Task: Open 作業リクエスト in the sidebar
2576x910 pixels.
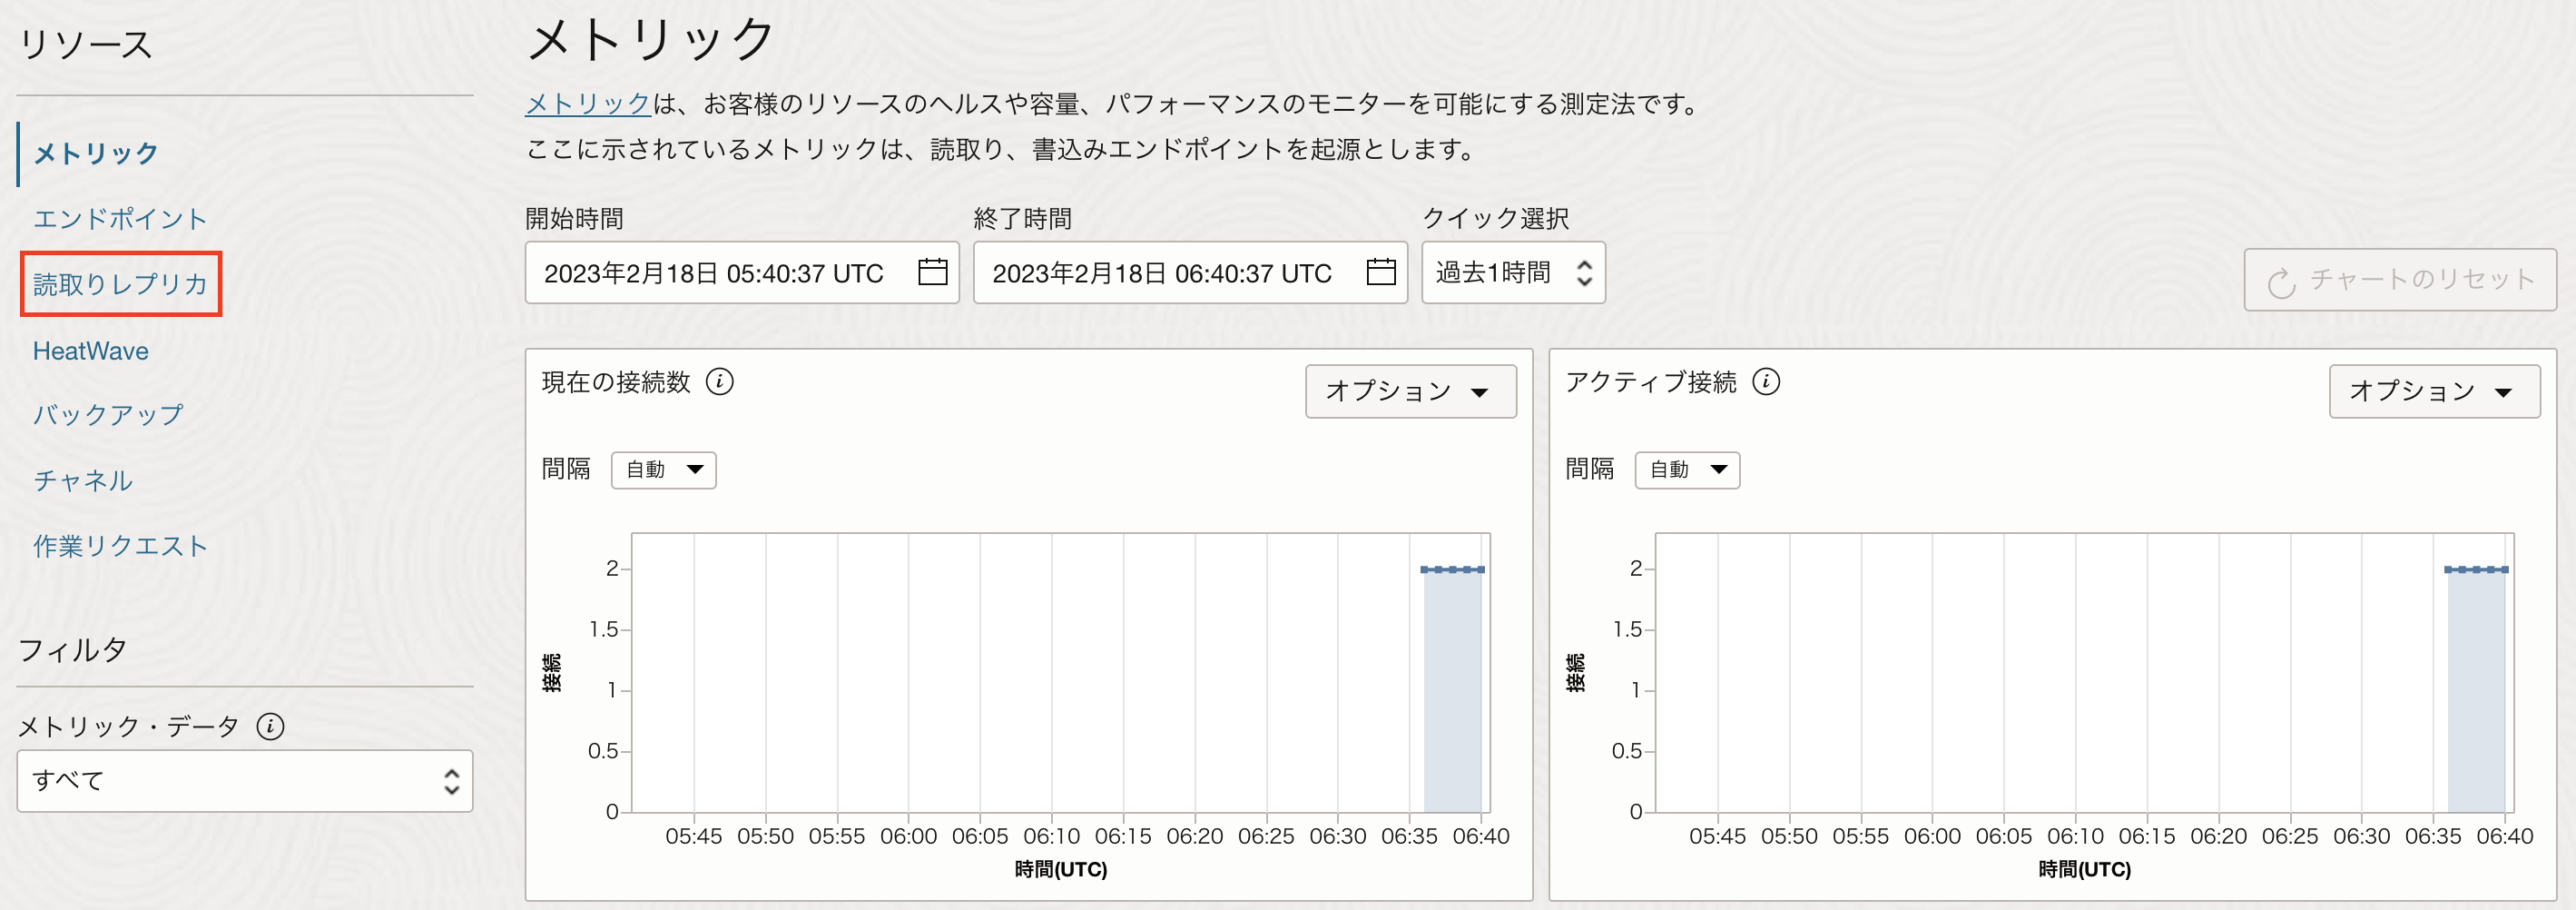Action: (120, 546)
